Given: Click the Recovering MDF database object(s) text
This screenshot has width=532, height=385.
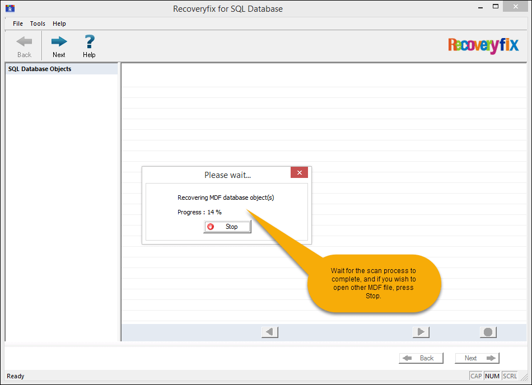Looking at the screenshot, I should point(226,198).
